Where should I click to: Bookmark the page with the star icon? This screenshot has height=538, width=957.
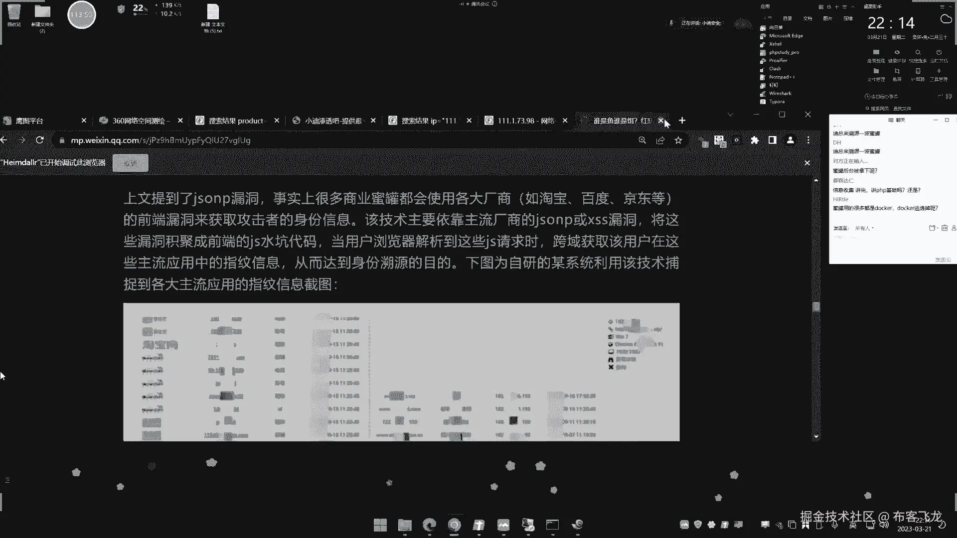678,140
